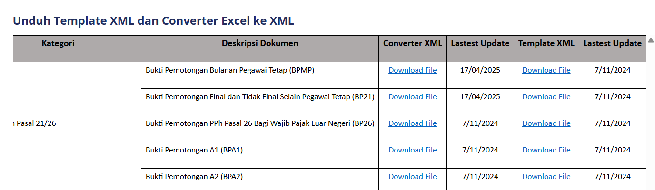The image size is (655, 190).
Task: Click the scrollbar up arrow
Action: pos(651,40)
